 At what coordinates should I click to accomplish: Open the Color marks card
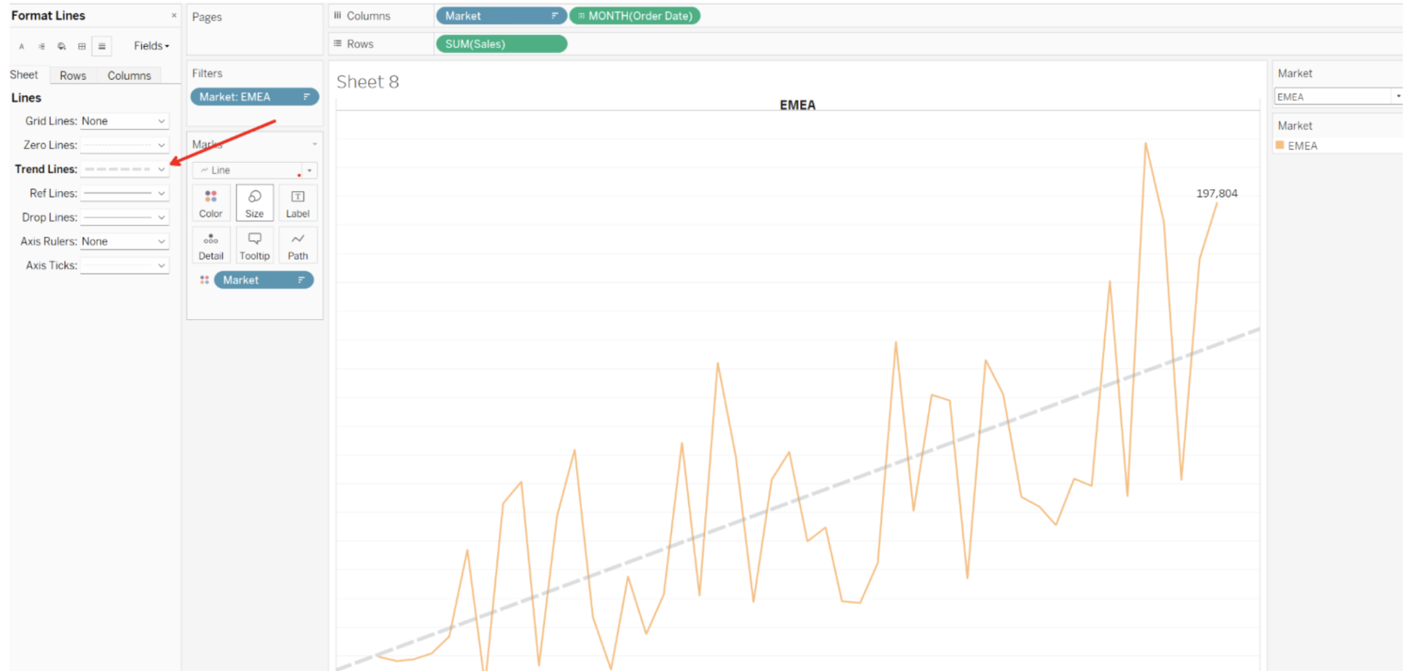click(211, 203)
